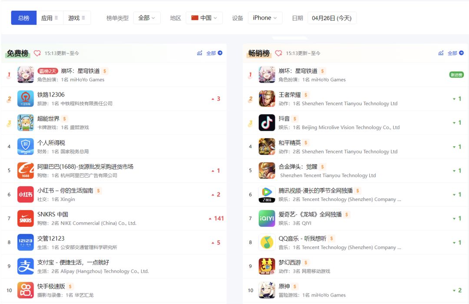Click the iQIYI app icon
The width and height of the screenshot is (469, 304).
click(x=267, y=218)
